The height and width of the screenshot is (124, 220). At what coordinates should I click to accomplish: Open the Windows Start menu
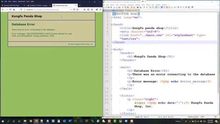3,121
